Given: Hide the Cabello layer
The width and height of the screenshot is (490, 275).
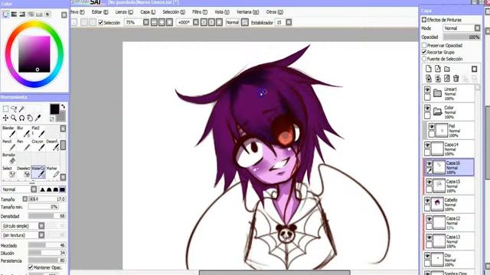Looking at the screenshot, I should pos(427,200).
